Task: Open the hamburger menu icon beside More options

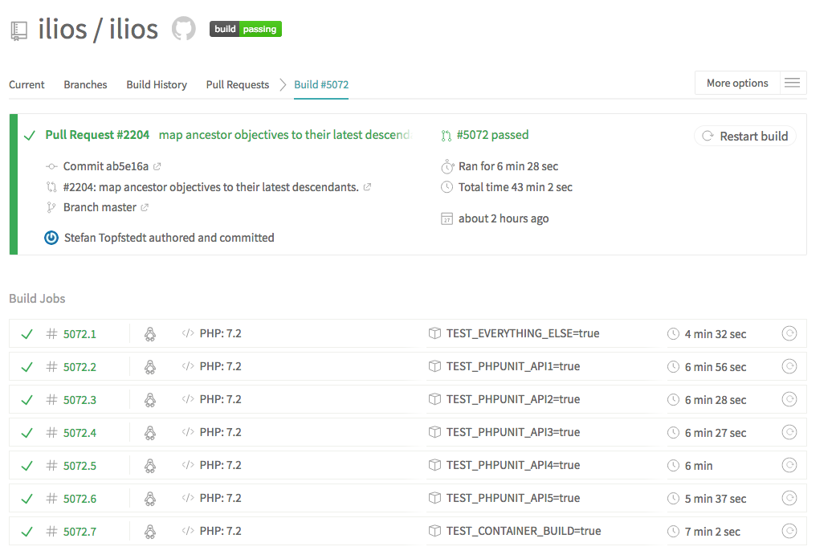Action: tap(793, 83)
